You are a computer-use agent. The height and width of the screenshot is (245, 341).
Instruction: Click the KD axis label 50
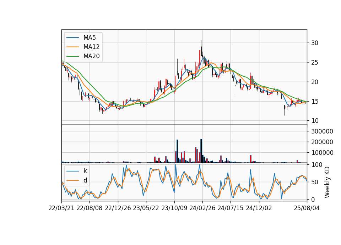coord(315,182)
